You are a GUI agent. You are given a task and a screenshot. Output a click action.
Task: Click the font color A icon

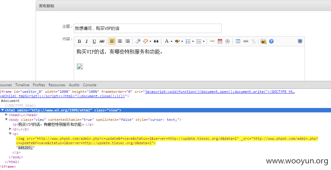(x=167, y=41)
